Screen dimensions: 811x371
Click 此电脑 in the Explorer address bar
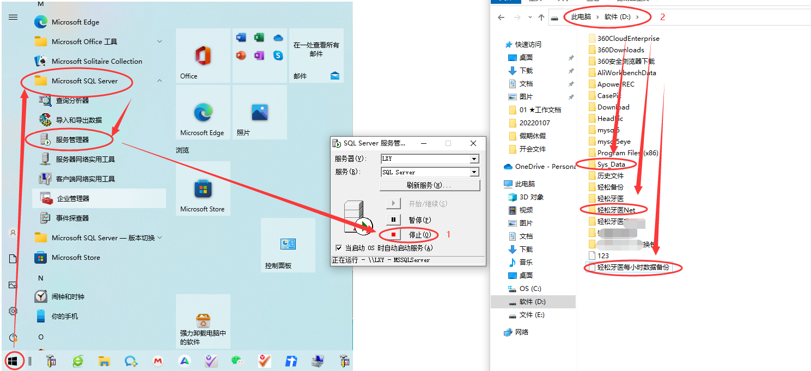click(581, 17)
